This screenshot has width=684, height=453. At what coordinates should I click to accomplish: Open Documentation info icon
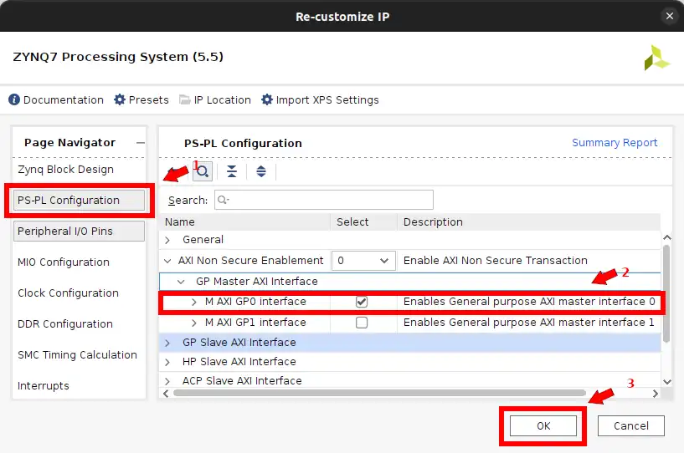14,99
